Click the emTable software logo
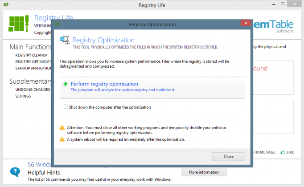The image size is (304, 187). [273, 26]
